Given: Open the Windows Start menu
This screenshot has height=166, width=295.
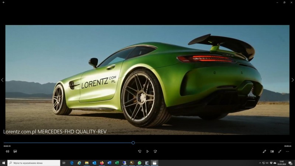Looking at the screenshot, I should click(4, 163).
